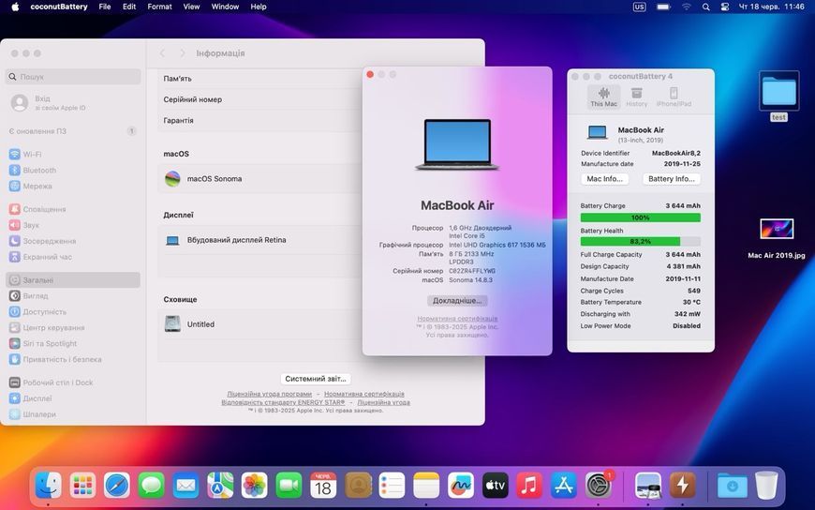Open Downloads folder in the Dock
This screenshot has height=510, width=815.
coord(732,486)
